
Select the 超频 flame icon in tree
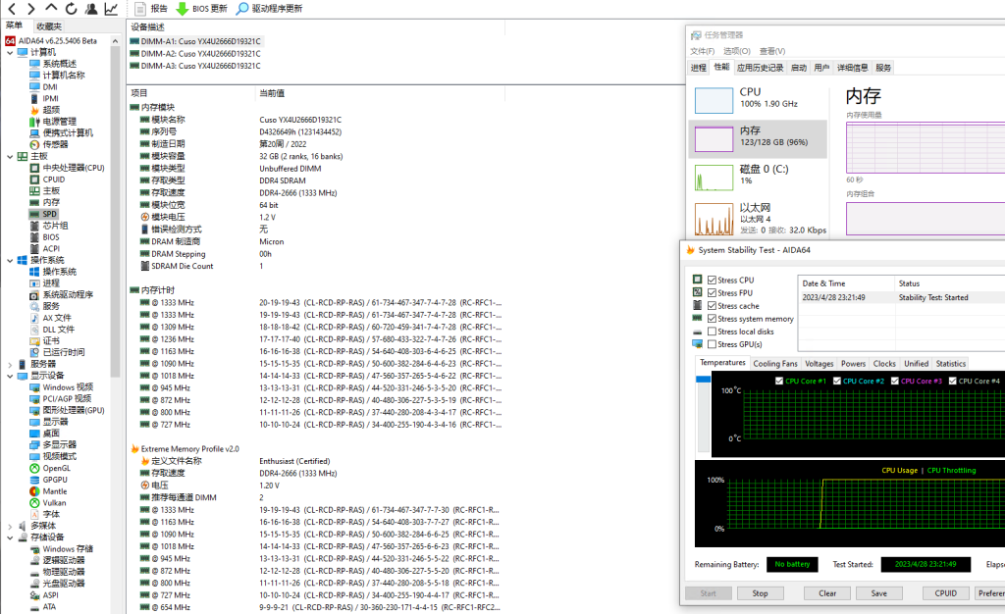pos(35,110)
